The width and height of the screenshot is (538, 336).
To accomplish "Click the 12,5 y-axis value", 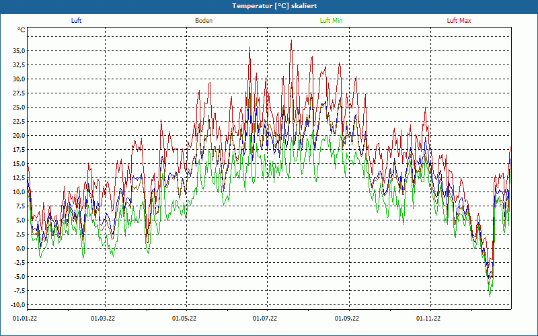I will click(x=18, y=177).
